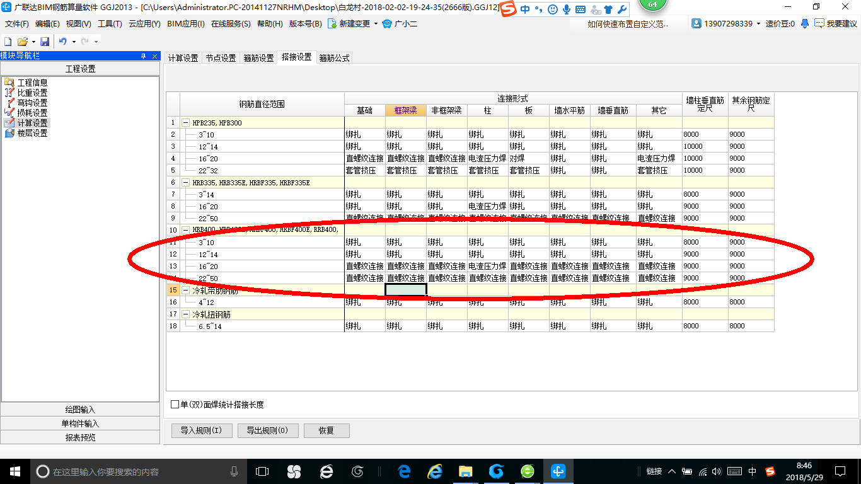Open the account 13907298339 dropdown arrow
This screenshot has height=484, width=861.
[x=759, y=24]
